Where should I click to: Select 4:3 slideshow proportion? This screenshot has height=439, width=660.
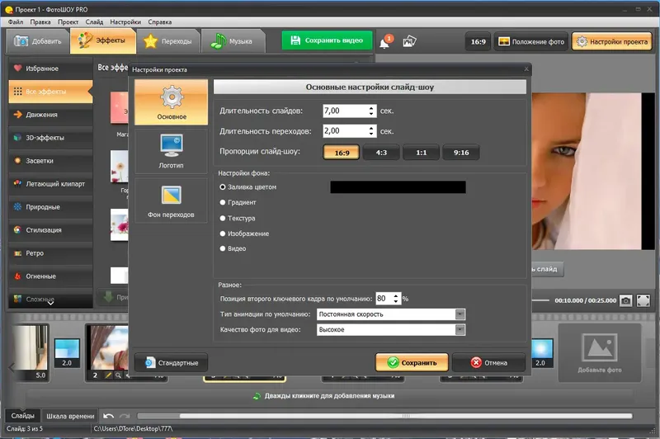381,153
